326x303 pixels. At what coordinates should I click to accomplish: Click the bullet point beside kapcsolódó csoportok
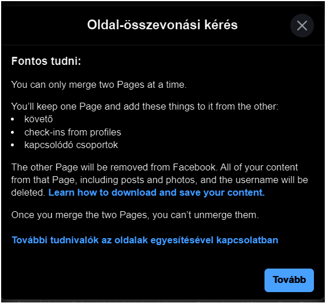click(13, 145)
